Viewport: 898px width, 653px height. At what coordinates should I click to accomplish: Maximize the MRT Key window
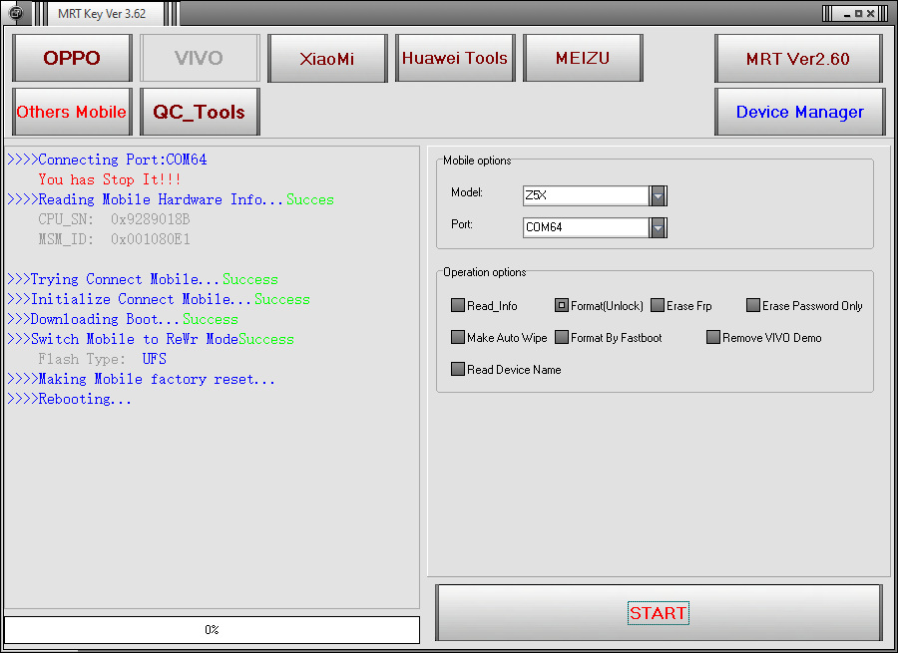858,14
